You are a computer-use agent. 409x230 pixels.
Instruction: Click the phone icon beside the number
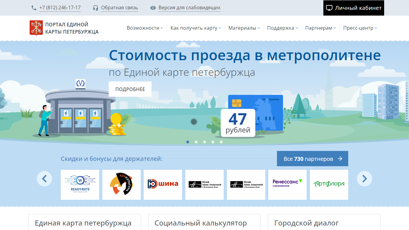(x=34, y=8)
